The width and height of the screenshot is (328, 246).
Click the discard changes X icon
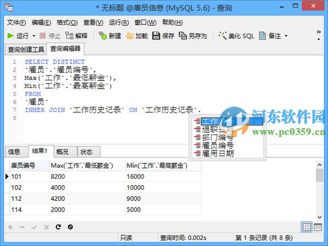click(x=46, y=227)
